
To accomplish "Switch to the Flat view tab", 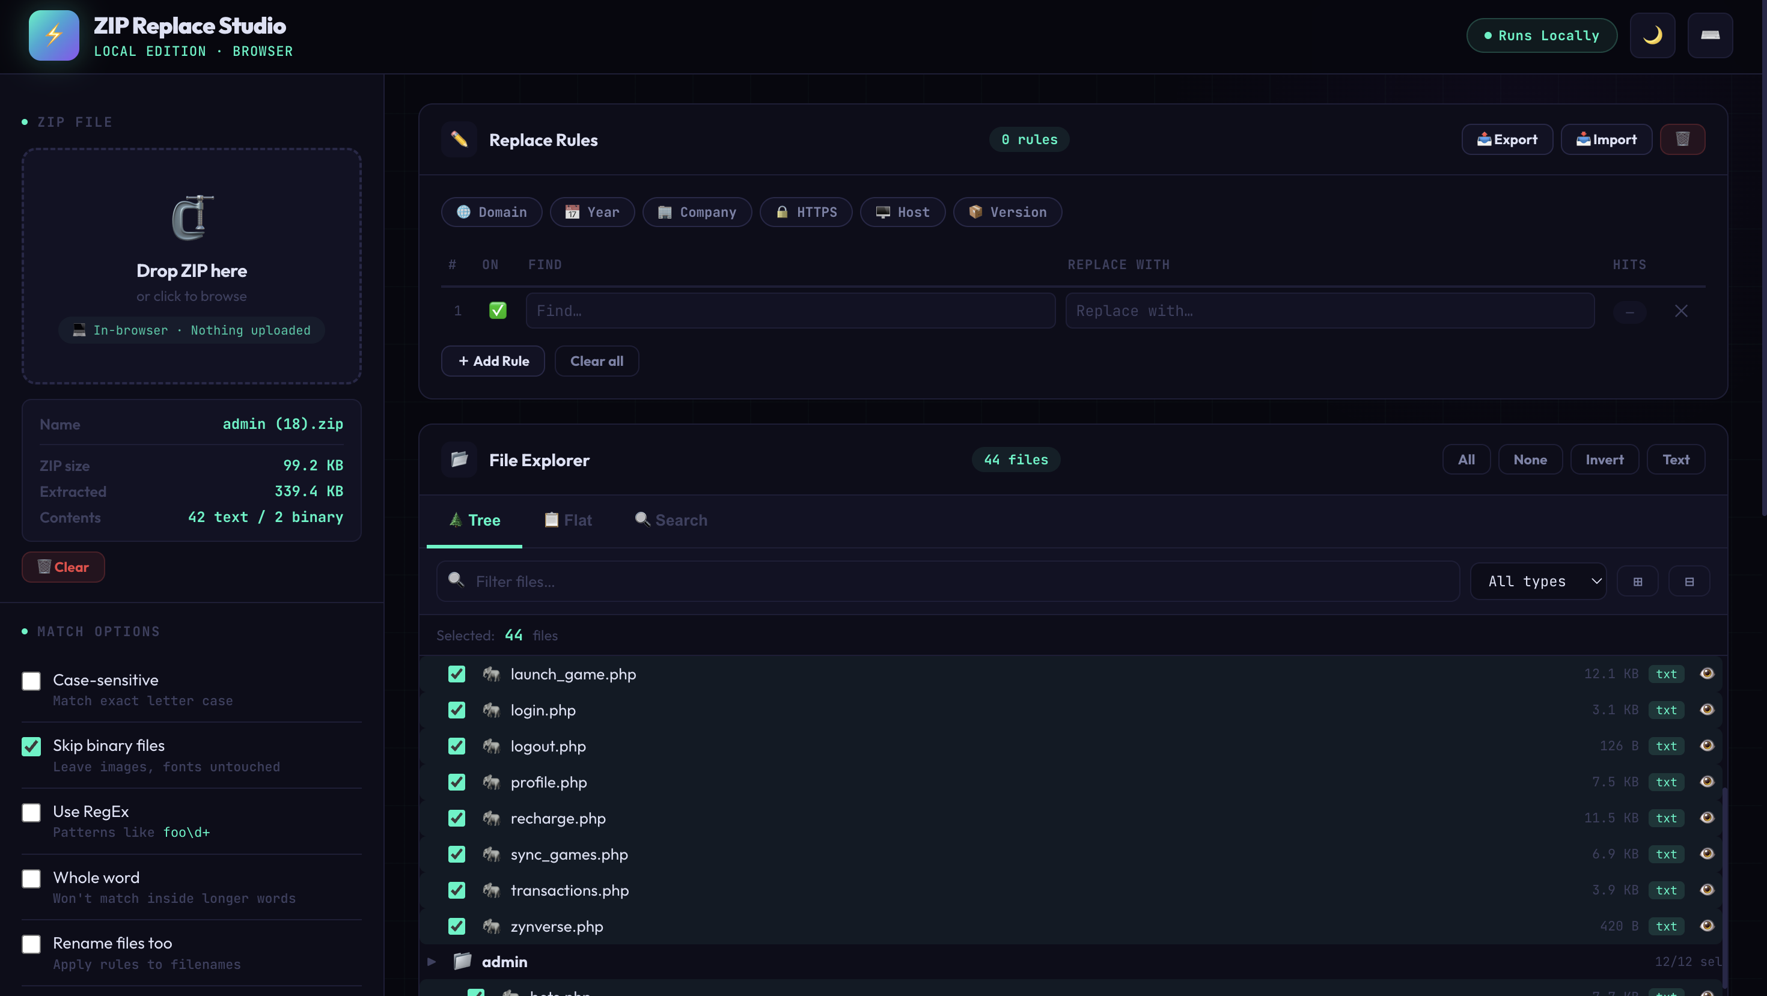I will tap(568, 520).
